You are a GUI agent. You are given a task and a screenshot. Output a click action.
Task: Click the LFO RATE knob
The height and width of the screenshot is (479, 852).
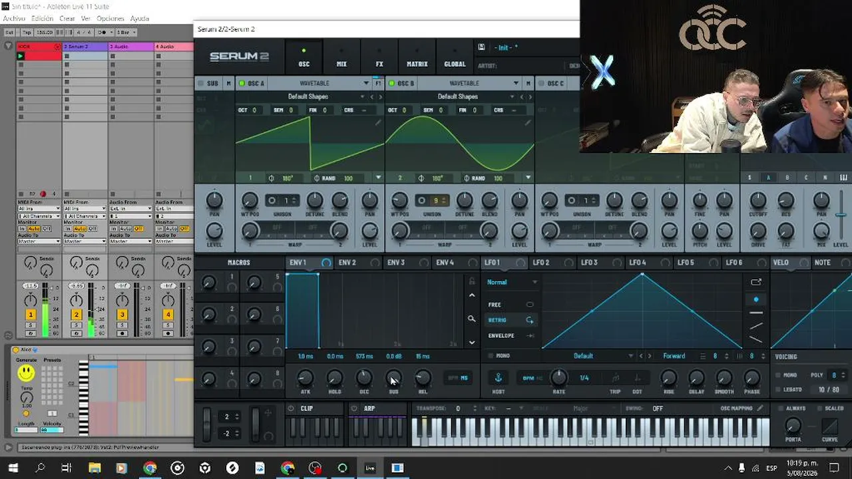click(558, 378)
